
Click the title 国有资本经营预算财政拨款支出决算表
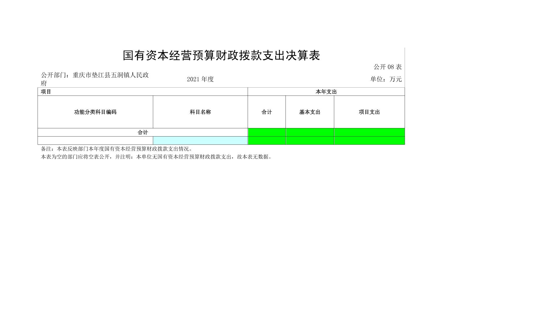[x=221, y=56]
